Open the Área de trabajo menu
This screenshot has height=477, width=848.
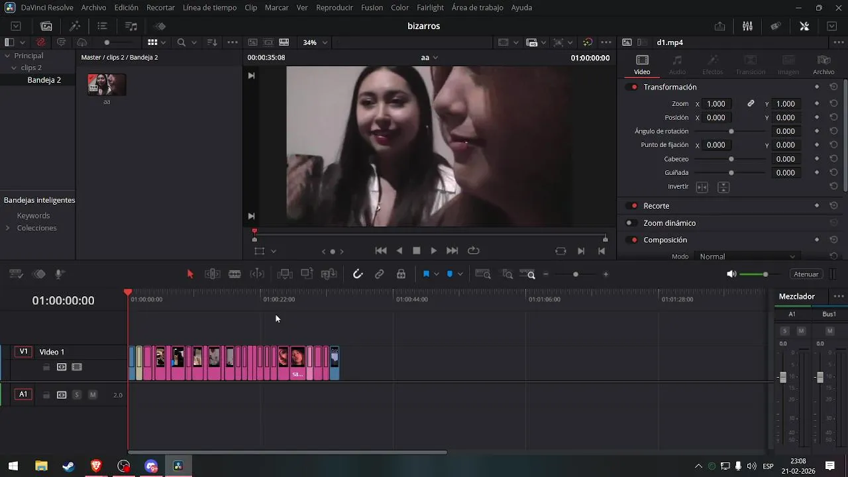tap(477, 7)
